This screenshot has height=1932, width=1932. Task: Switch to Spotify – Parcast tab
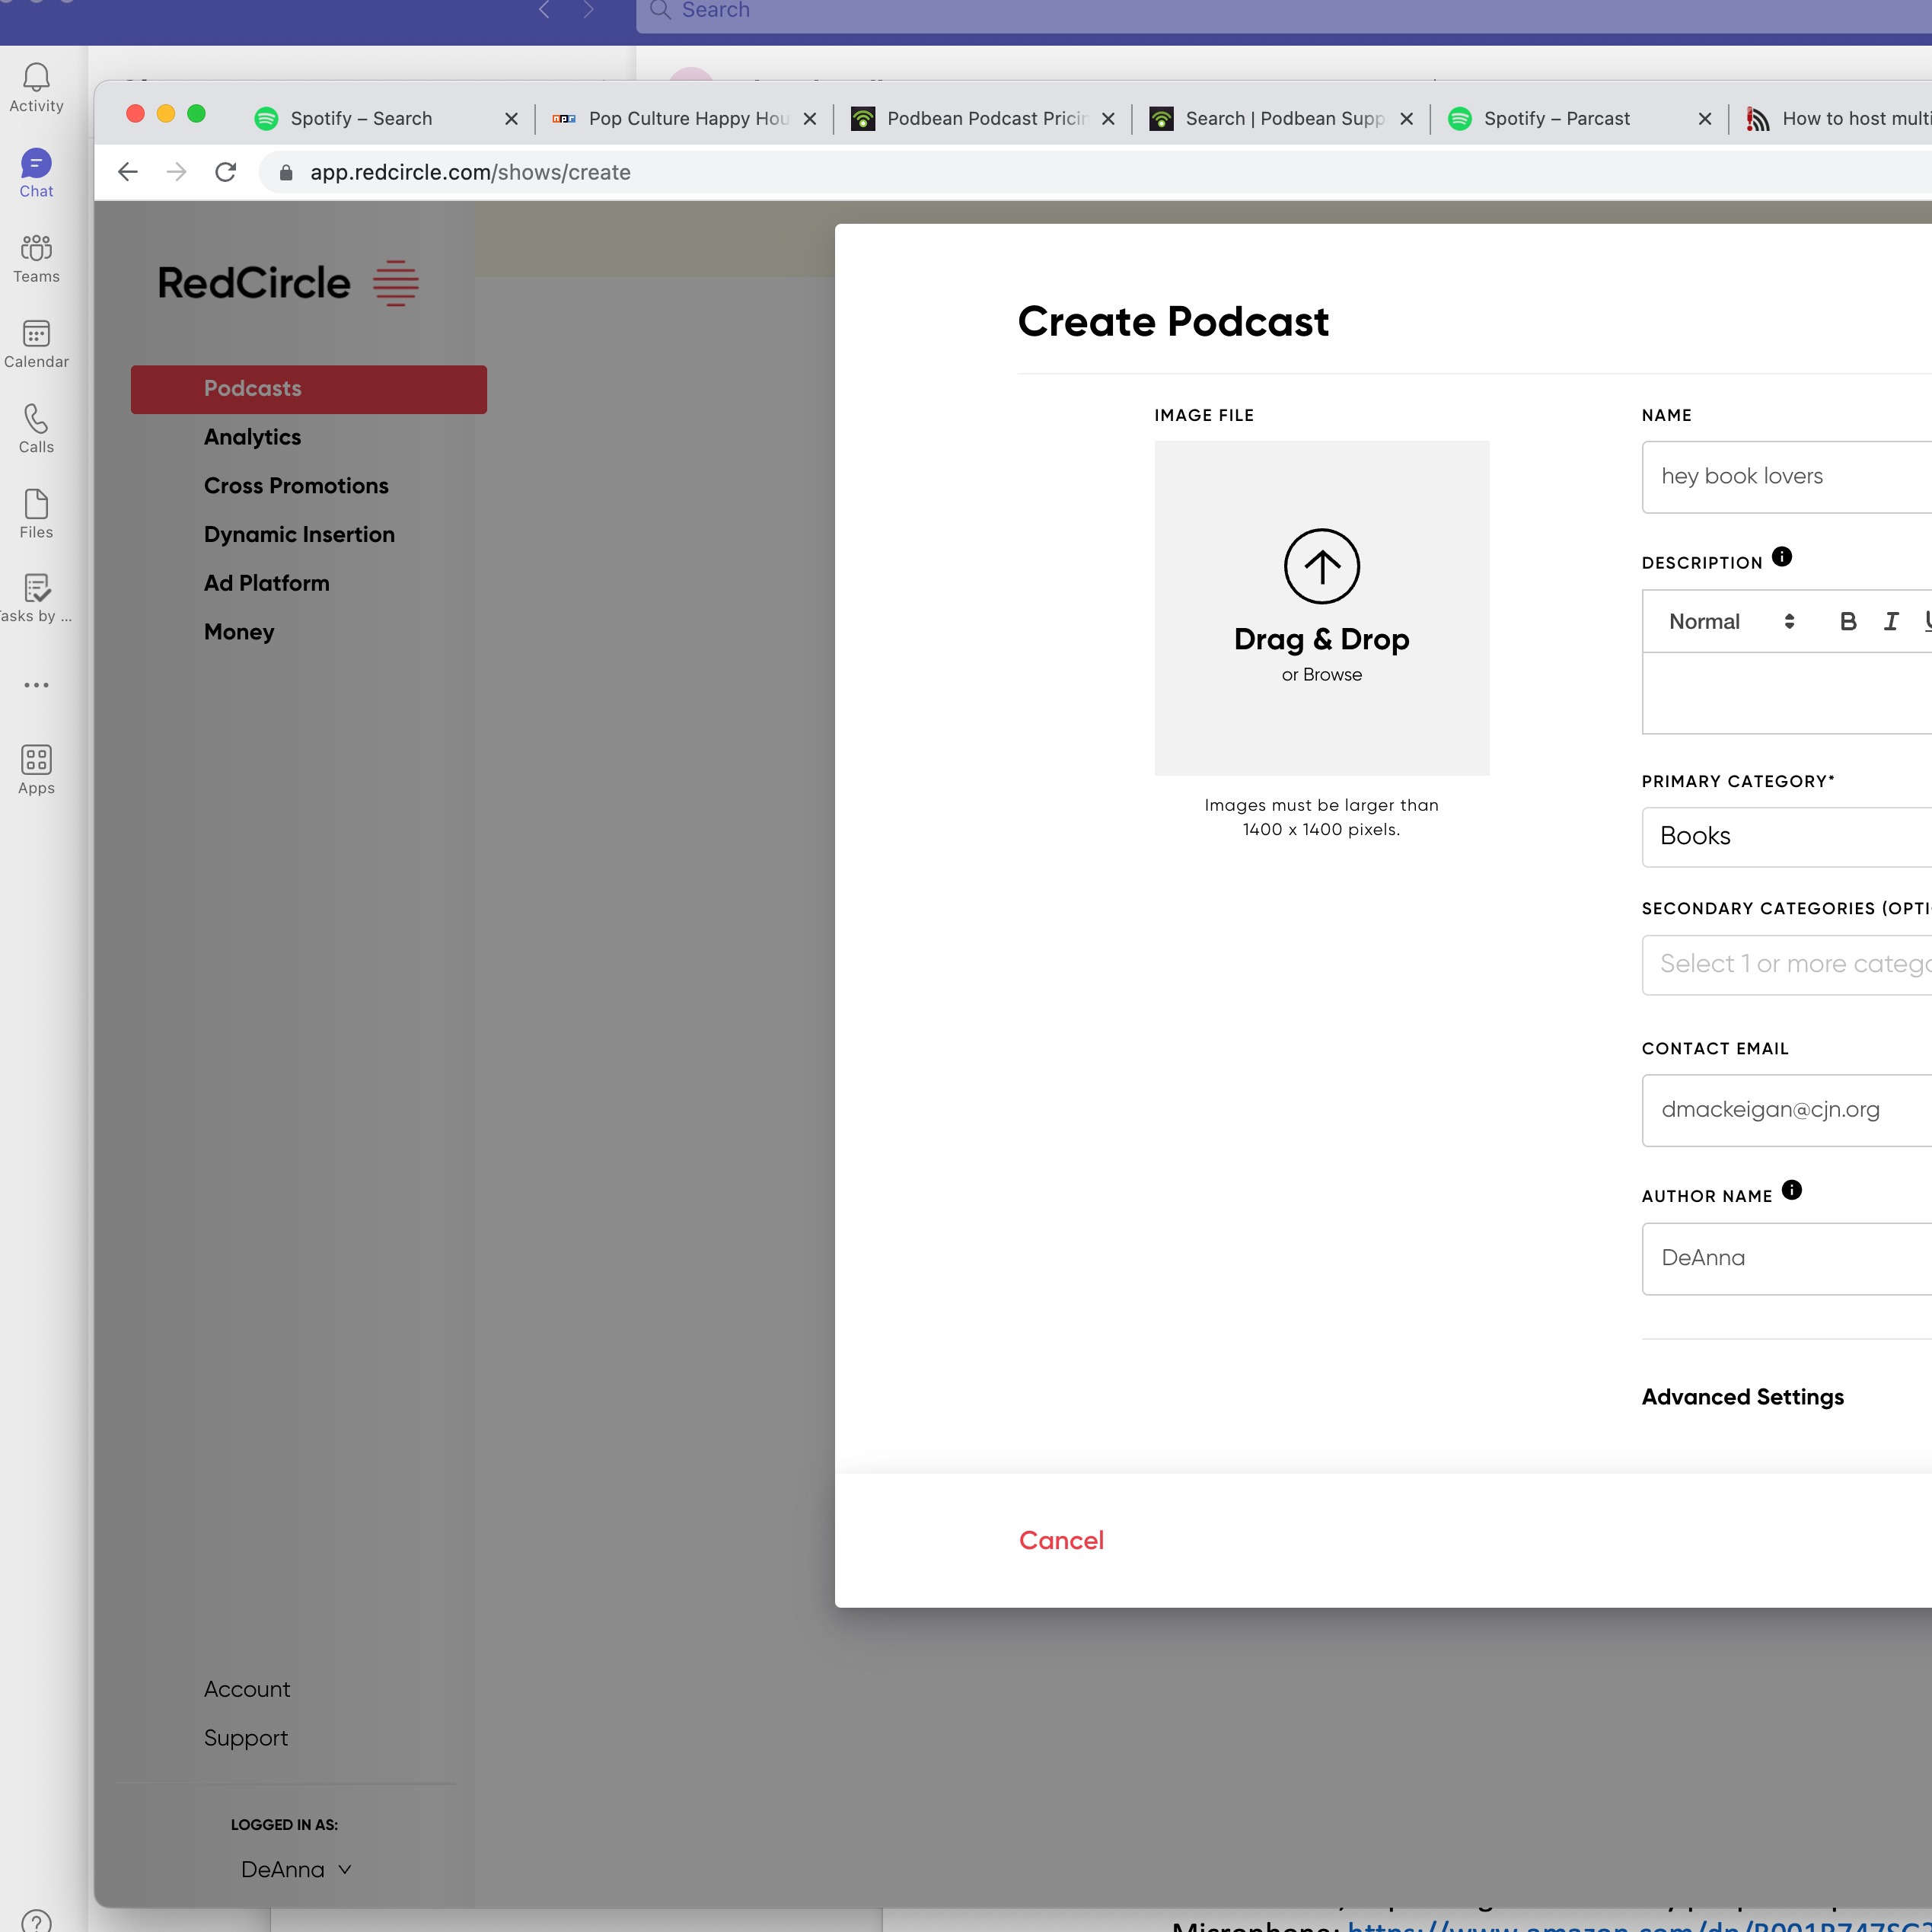click(x=1579, y=118)
